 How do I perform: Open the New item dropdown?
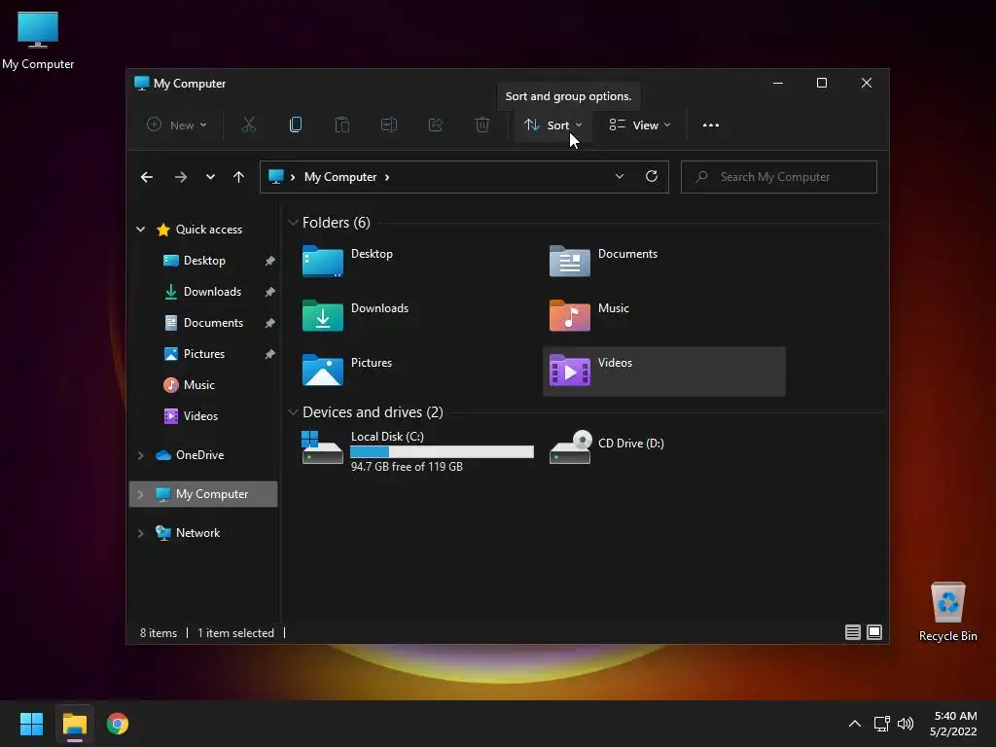[x=177, y=125]
